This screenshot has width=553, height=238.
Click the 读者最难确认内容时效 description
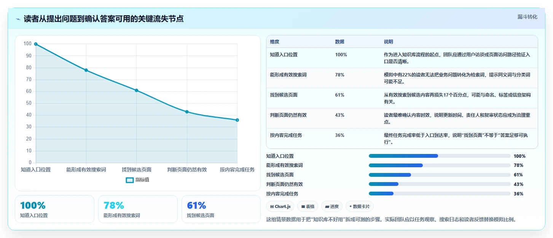click(x=457, y=118)
